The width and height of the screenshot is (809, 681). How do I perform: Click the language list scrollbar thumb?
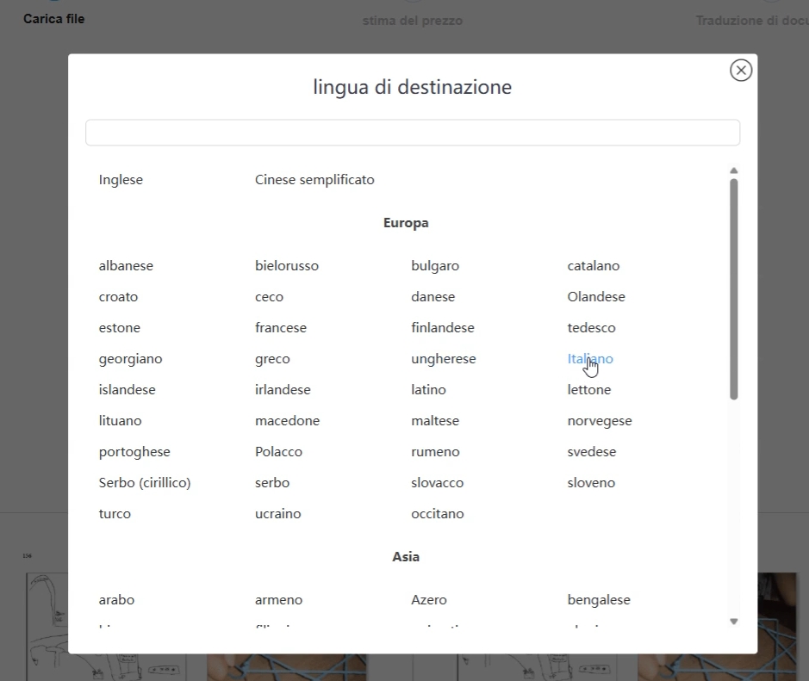click(734, 289)
